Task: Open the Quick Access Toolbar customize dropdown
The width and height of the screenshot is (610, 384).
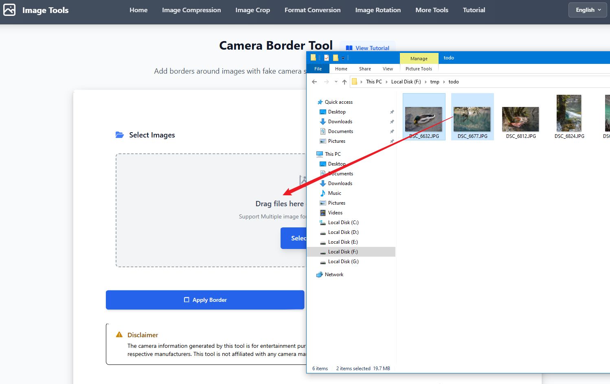Action: click(343, 58)
